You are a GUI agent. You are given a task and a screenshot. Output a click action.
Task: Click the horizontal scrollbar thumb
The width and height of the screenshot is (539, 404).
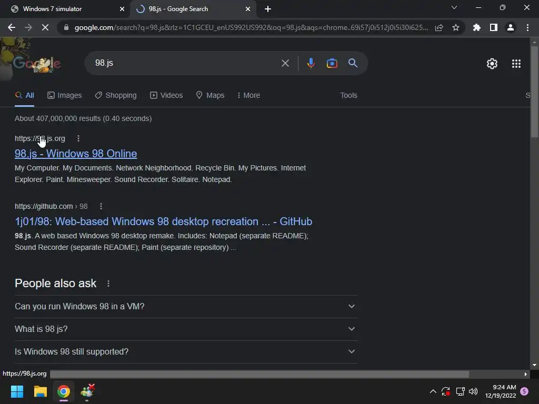(x=259, y=374)
